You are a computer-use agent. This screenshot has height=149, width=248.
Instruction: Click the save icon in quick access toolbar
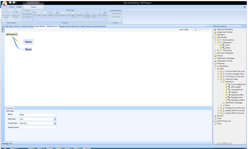[10, 2]
